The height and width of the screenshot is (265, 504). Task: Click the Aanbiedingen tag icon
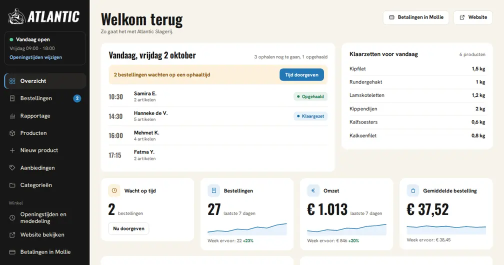(x=12, y=167)
